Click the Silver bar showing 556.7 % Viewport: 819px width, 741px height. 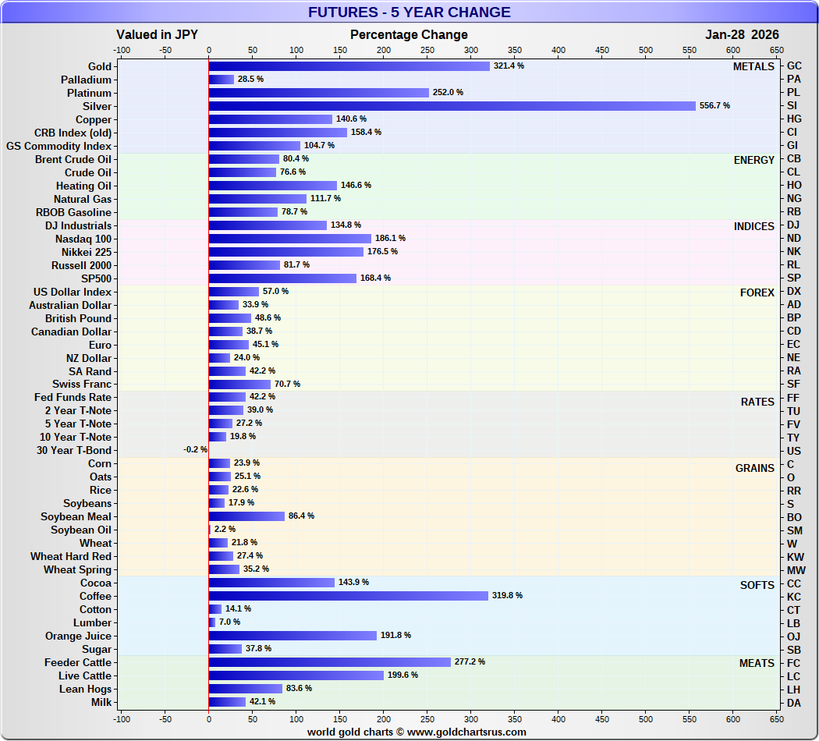pos(452,106)
